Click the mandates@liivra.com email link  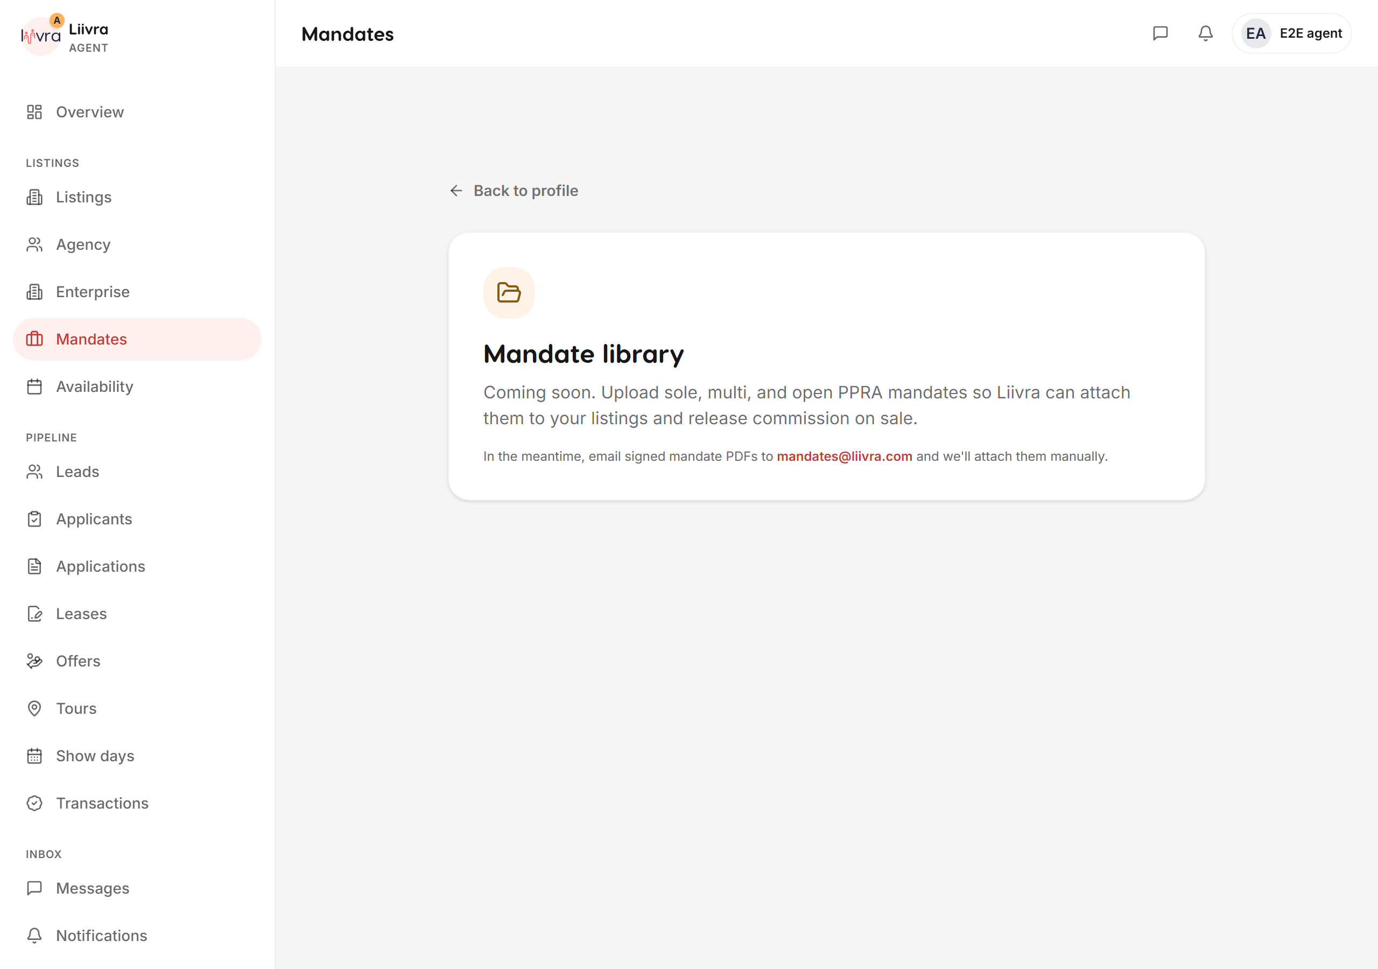click(x=845, y=457)
